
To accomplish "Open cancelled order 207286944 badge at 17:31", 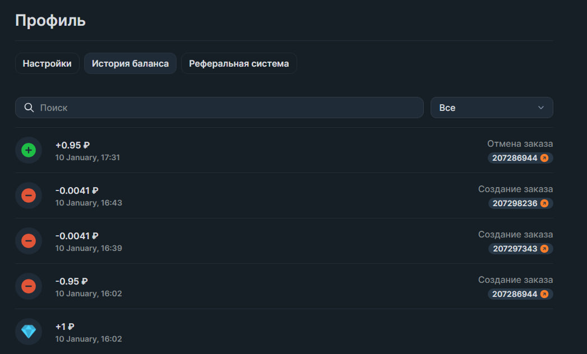I will point(520,158).
